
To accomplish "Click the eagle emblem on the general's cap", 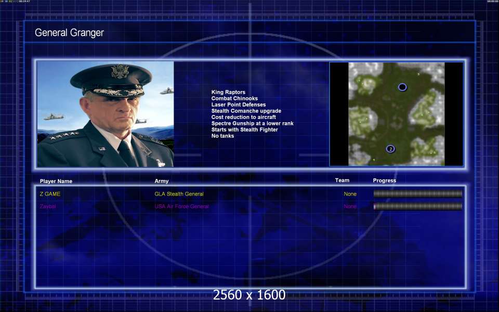I will 119,71.
